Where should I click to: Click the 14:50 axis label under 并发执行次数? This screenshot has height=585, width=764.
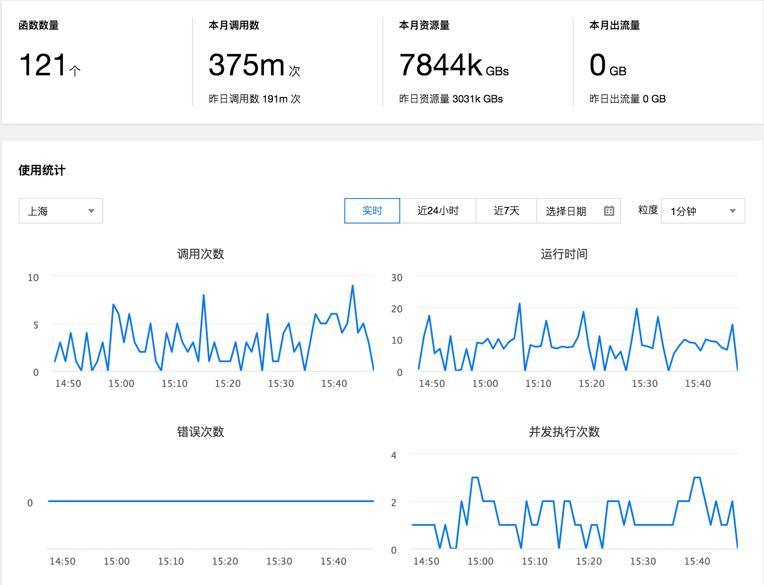(x=426, y=561)
